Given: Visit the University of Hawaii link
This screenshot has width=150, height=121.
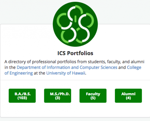Looking at the screenshot, I should tap(66, 73).
